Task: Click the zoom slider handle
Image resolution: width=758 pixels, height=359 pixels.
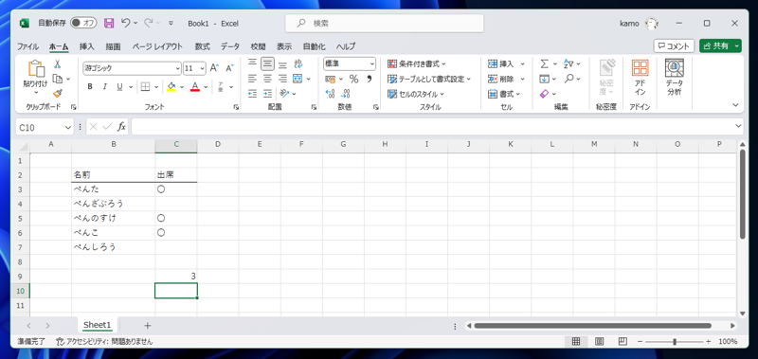Action: pos(675,342)
